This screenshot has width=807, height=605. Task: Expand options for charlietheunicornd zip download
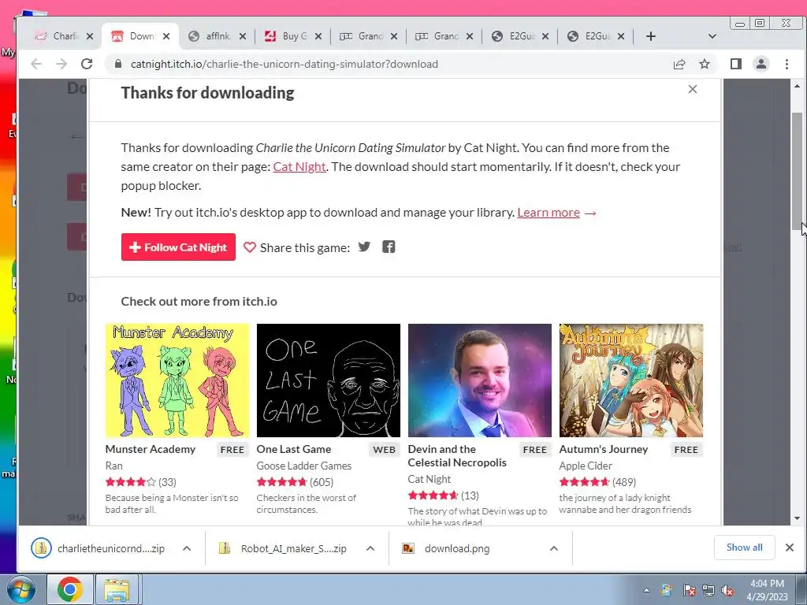(x=187, y=548)
